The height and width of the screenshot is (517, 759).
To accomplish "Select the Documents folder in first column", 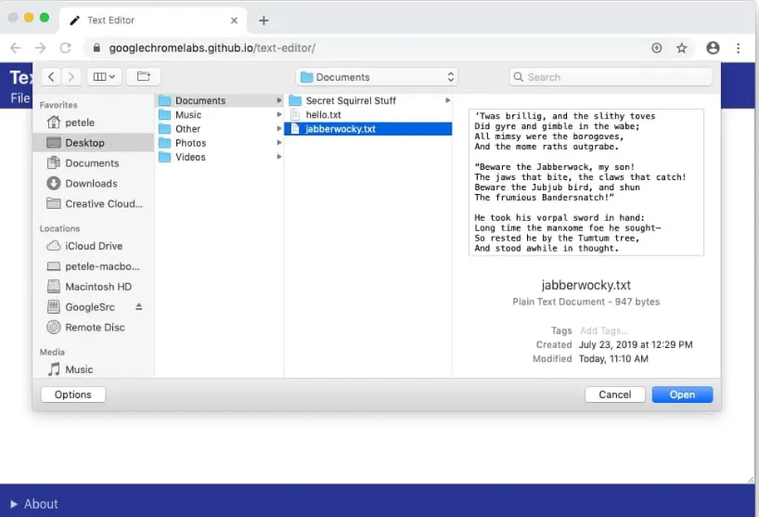I will pos(219,100).
